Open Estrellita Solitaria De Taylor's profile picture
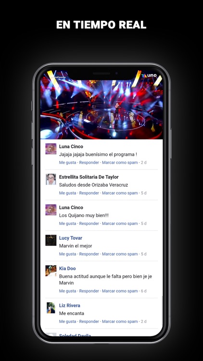The image size is (203, 361). (51, 180)
